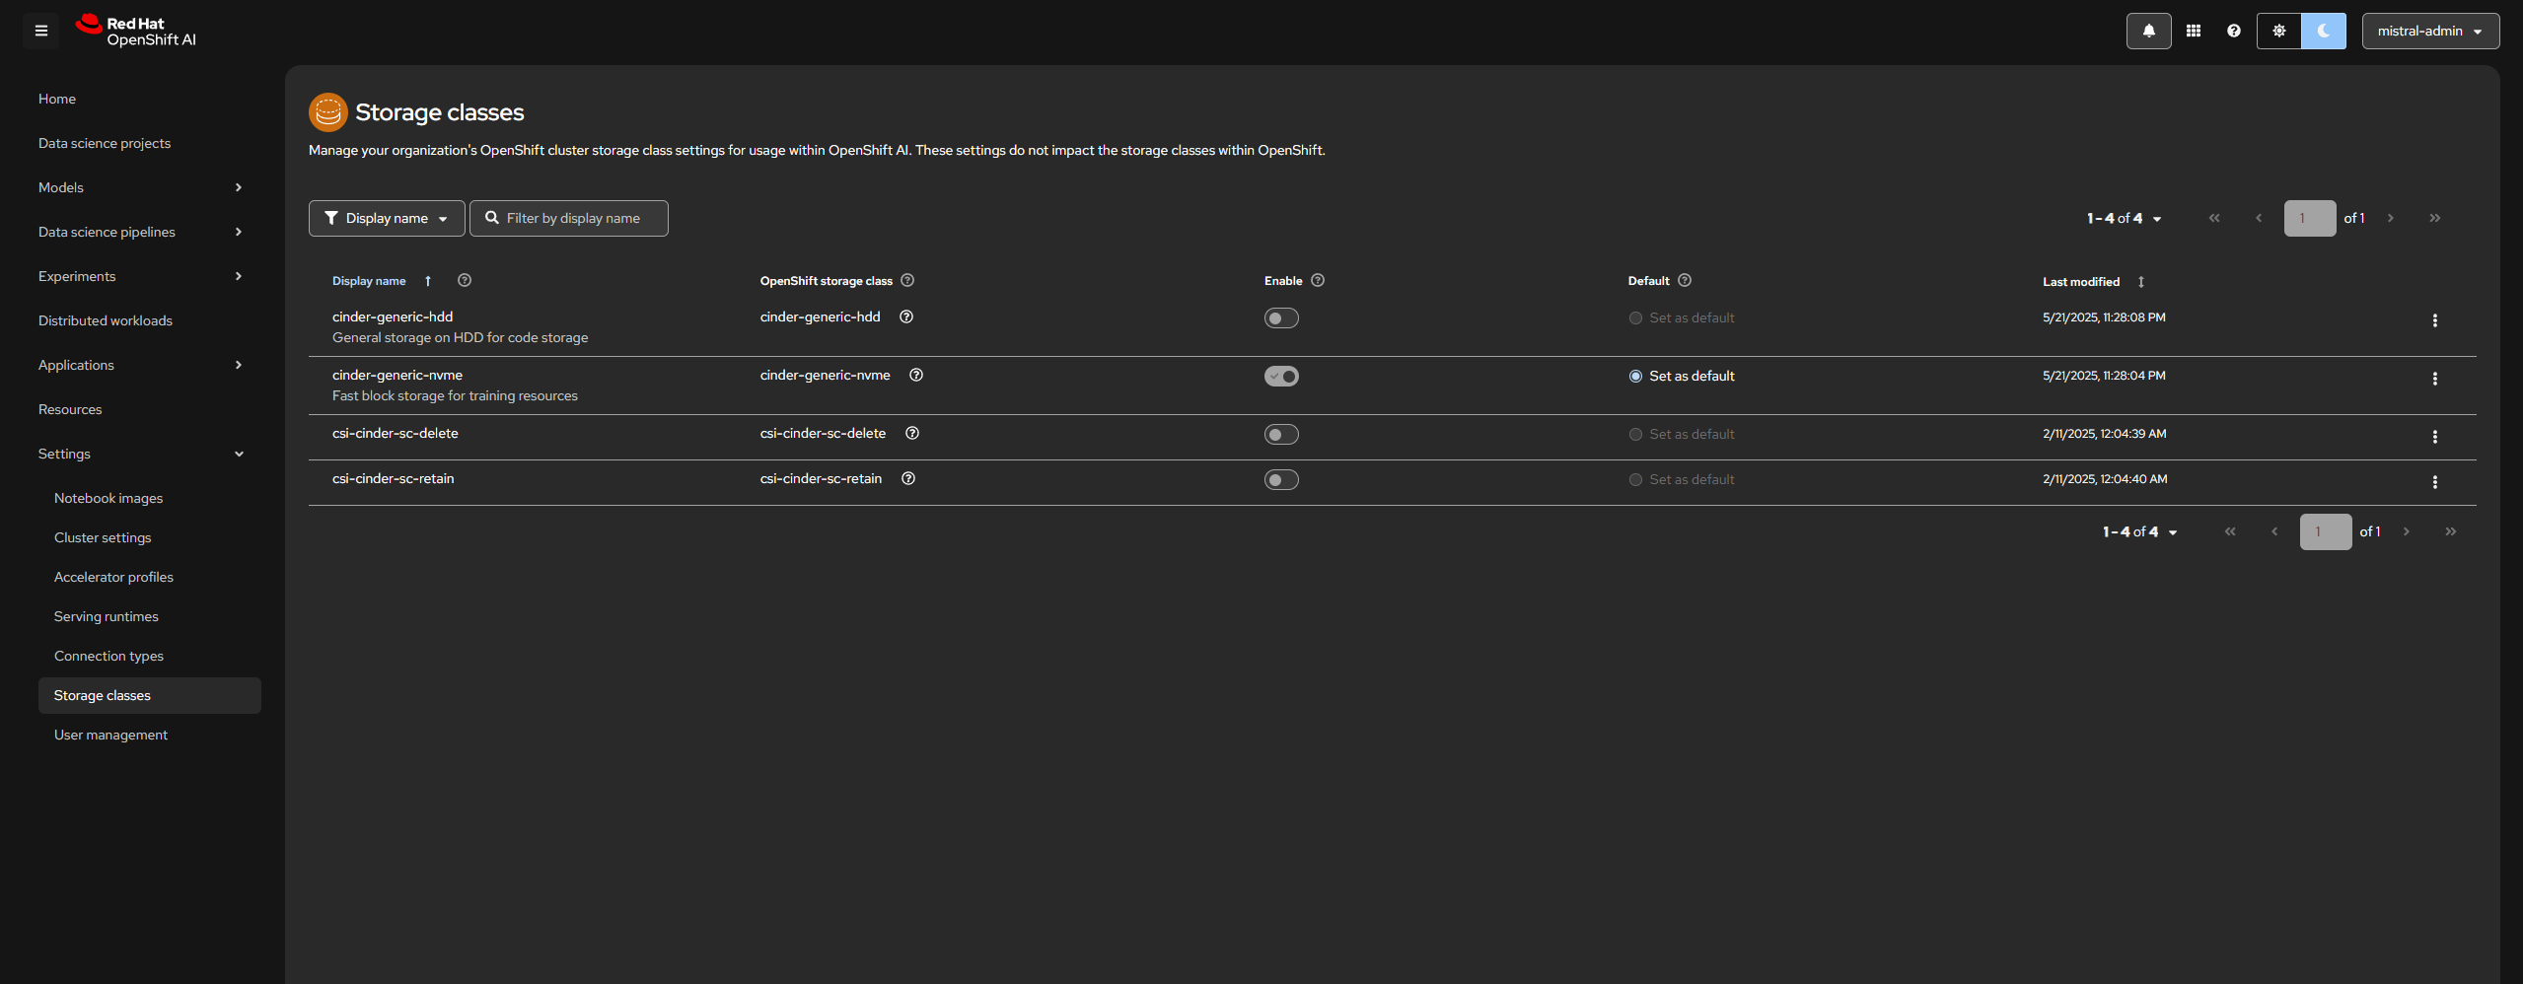Enable cinder-generic-hdd storage class
The image size is (2523, 984).
point(1281,318)
